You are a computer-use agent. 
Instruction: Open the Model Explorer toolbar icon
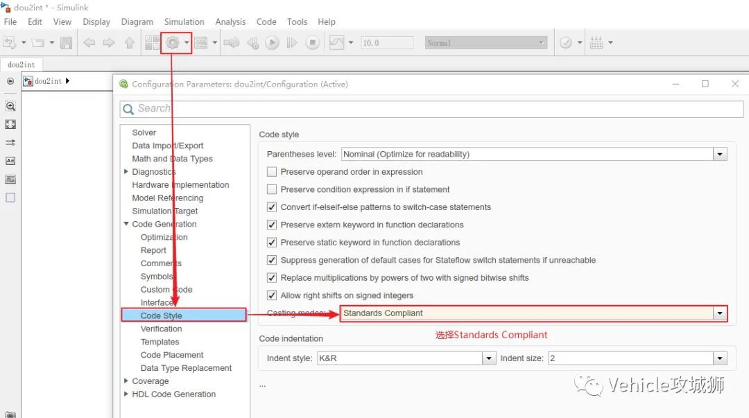coord(201,43)
